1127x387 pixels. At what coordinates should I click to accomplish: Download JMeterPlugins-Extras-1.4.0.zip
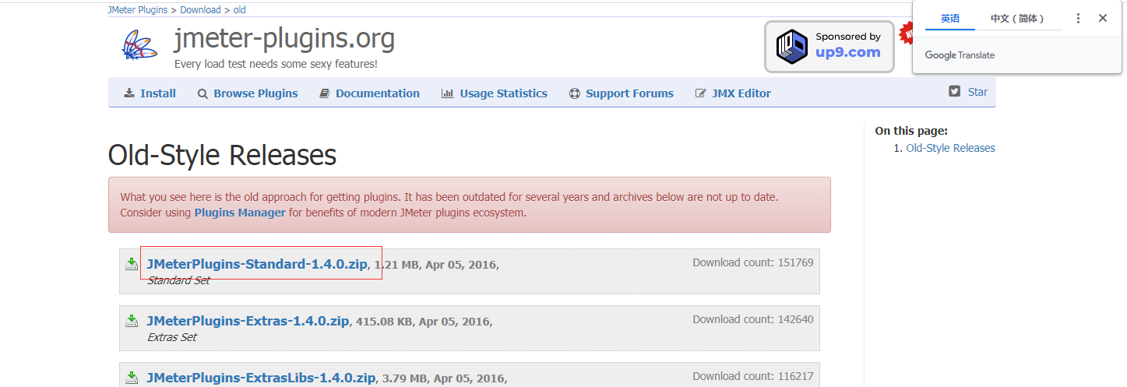(x=248, y=321)
